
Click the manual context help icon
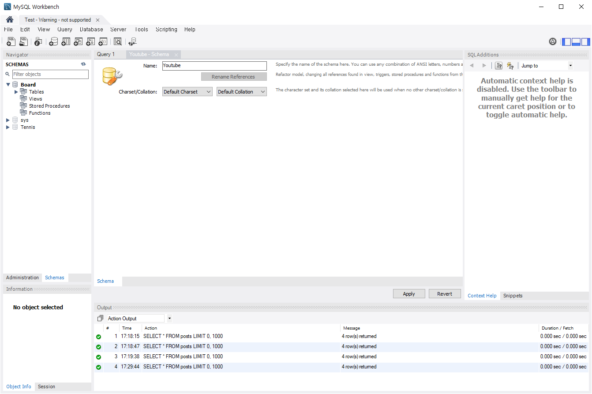pos(498,66)
